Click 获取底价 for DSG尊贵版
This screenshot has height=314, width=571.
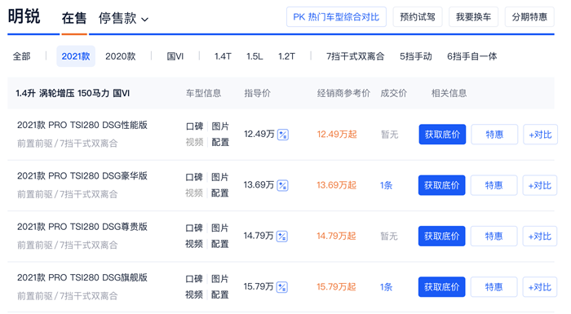pos(442,236)
